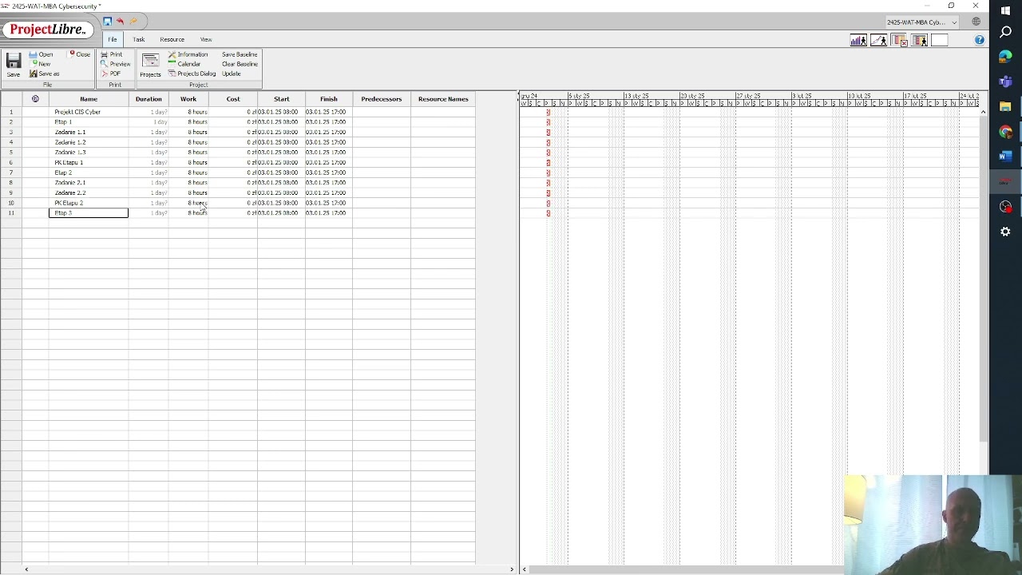Click the 'Etap 3' name edit field

coord(89,213)
